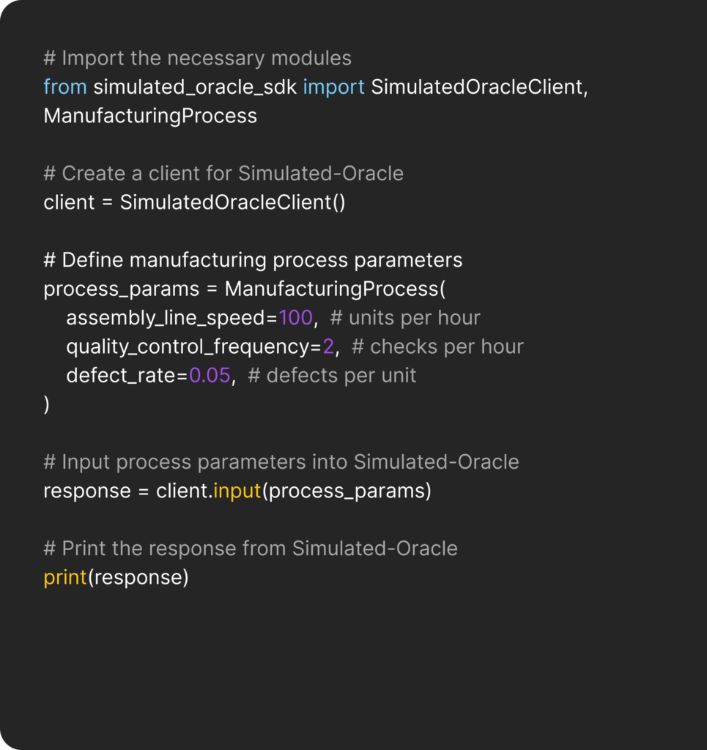Click the assembly_line_speed parameter name
Image resolution: width=707 pixels, height=750 pixels.
[166, 318]
